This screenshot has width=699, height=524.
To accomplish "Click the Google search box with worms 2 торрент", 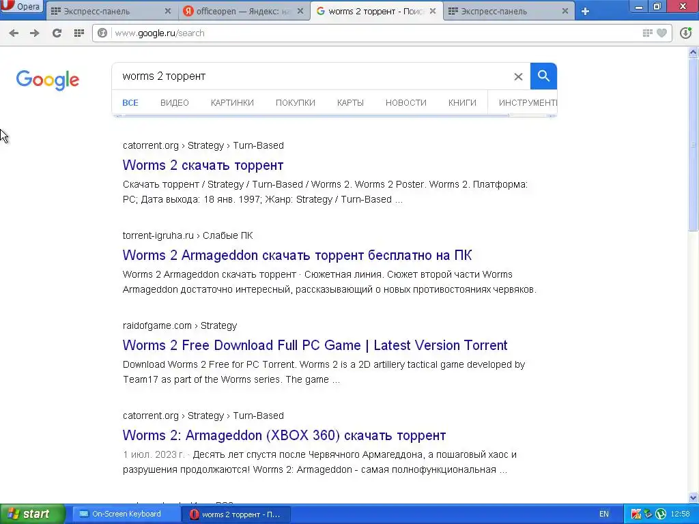I will coord(312,76).
